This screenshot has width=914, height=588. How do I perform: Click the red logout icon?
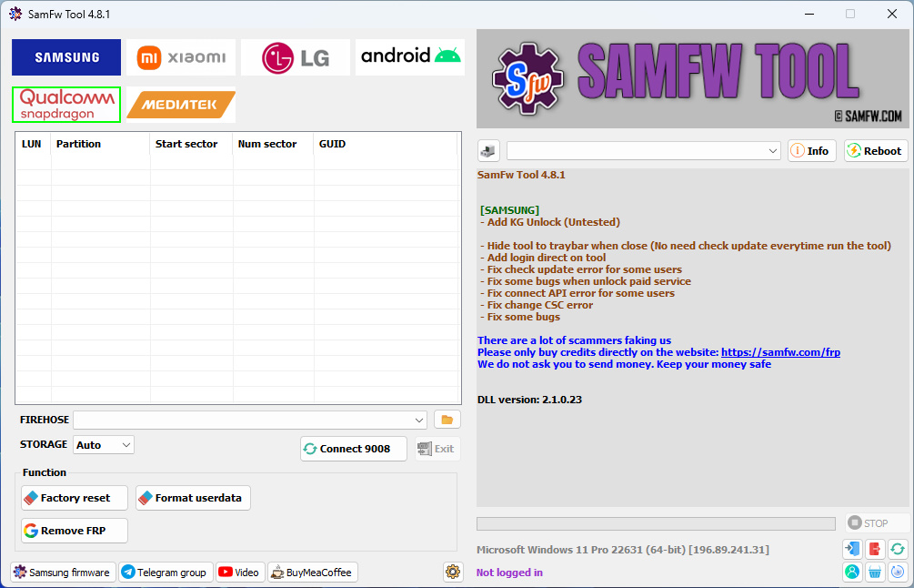pyautogui.click(x=875, y=549)
